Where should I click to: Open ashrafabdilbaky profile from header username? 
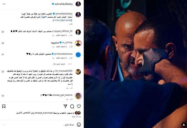(64, 4)
